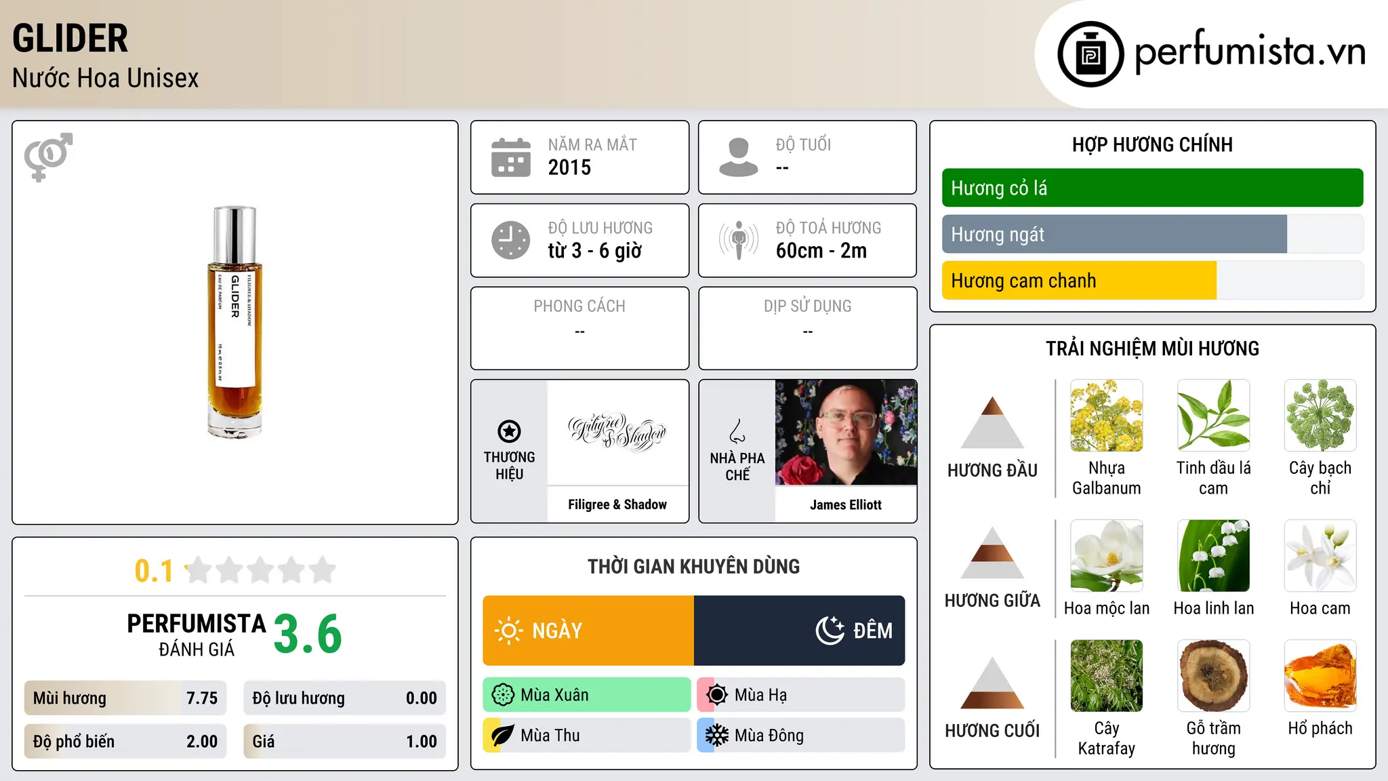The width and height of the screenshot is (1388, 781).
Task: Click the Thời gian khuyên dùng heading
Action: tap(693, 566)
